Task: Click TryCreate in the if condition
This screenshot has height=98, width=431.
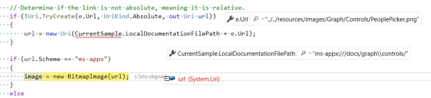Action: tap(58, 16)
